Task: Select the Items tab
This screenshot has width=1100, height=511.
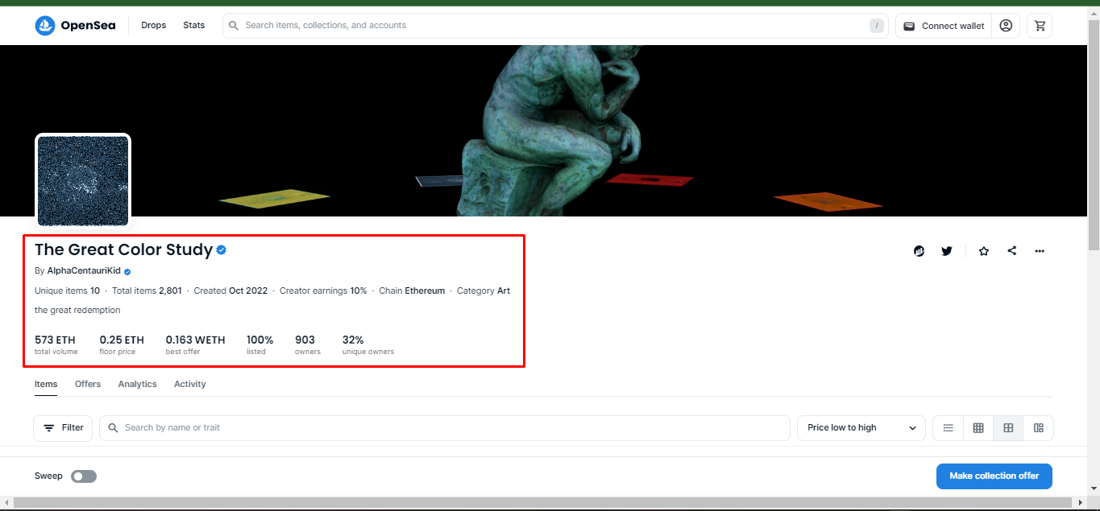Action: pyautogui.click(x=46, y=385)
